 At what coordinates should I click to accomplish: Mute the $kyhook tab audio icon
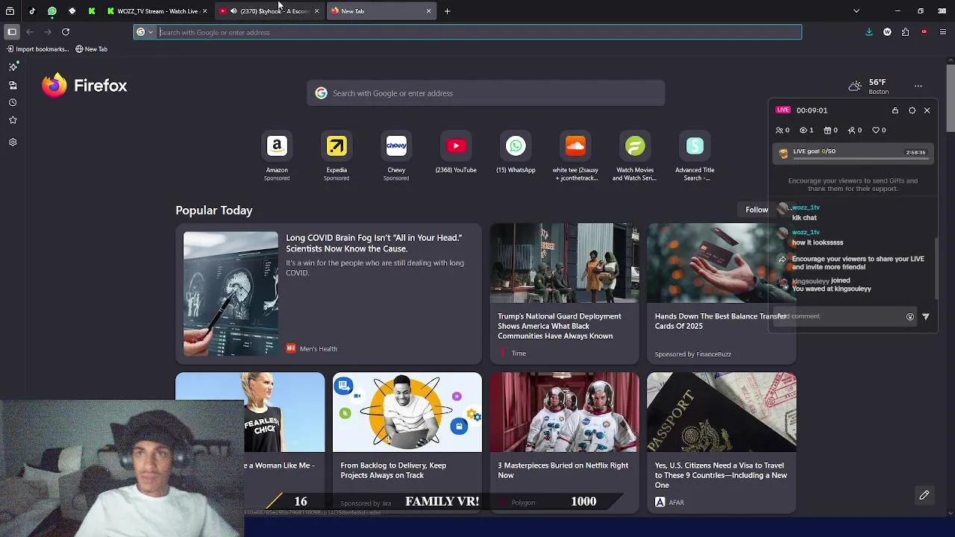coord(234,11)
